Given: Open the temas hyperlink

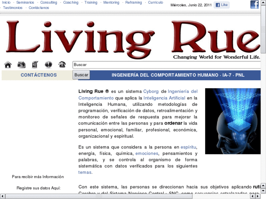Looking at the screenshot, I should pos(85,172).
